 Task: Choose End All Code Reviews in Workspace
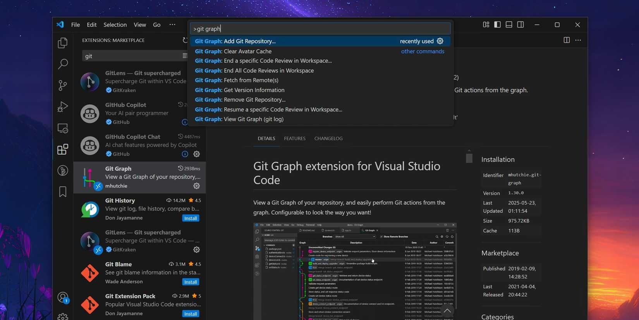[320, 70]
